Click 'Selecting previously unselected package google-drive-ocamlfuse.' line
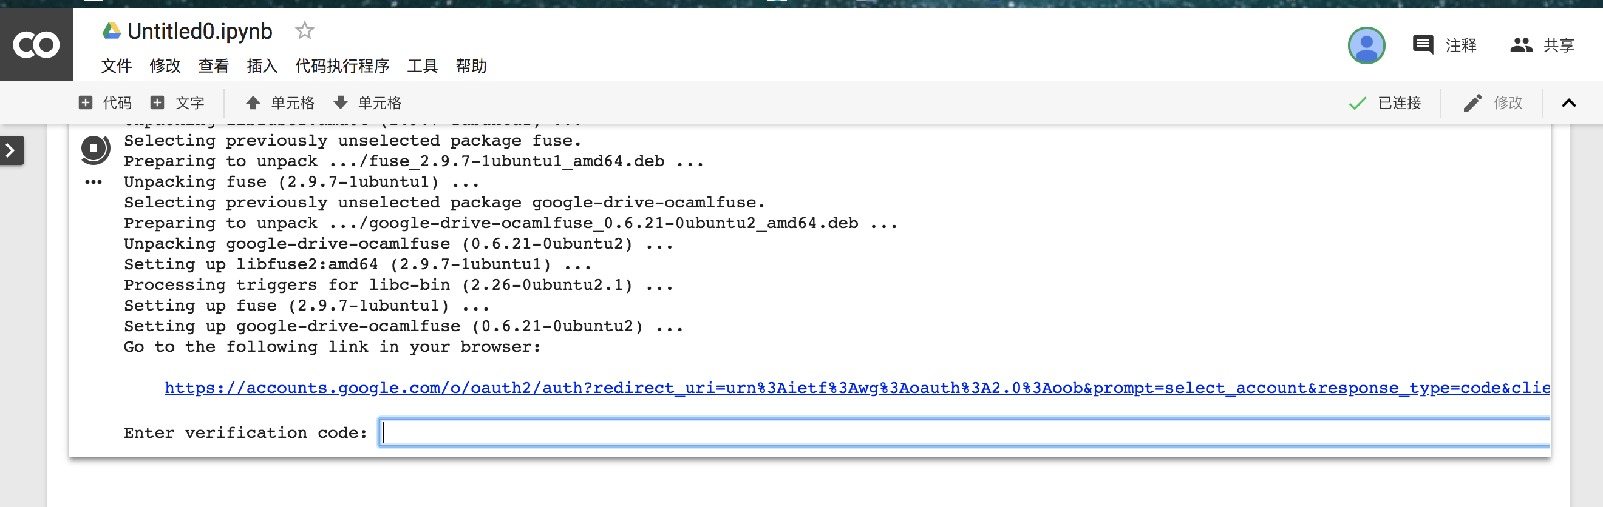The height and width of the screenshot is (507, 1603). [444, 203]
